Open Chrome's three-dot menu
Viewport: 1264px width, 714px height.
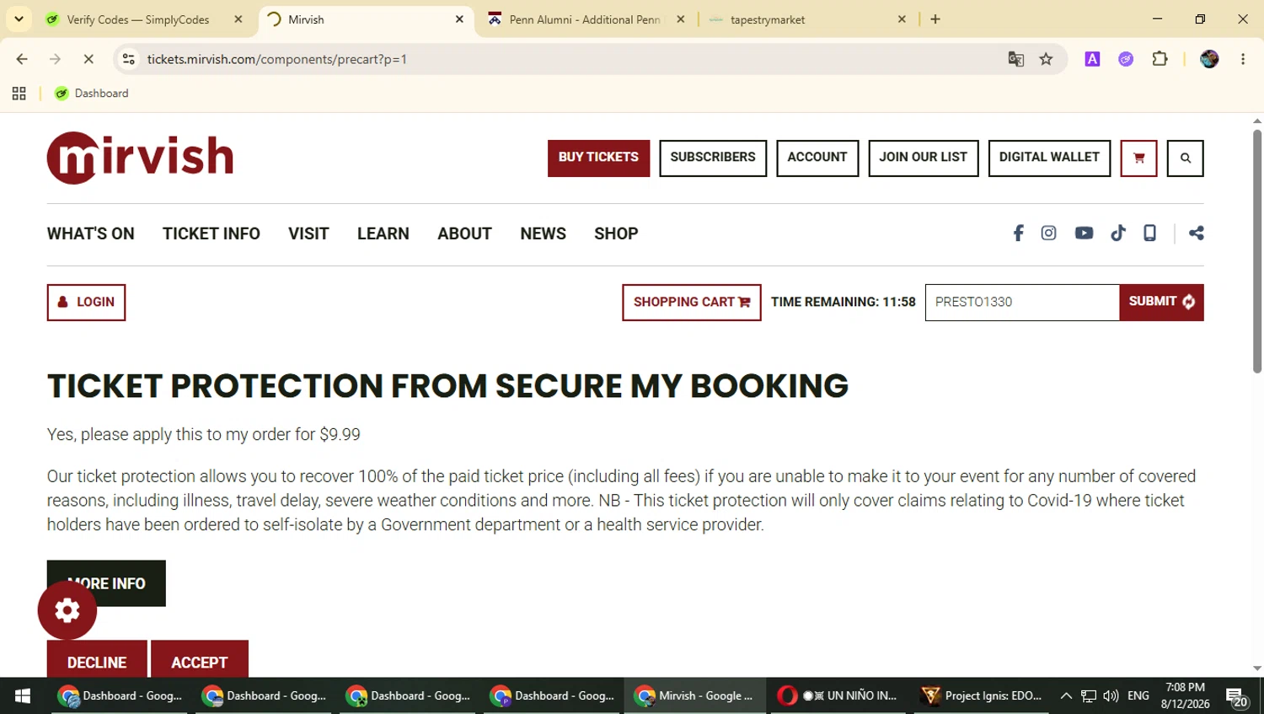(x=1243, y=59)
